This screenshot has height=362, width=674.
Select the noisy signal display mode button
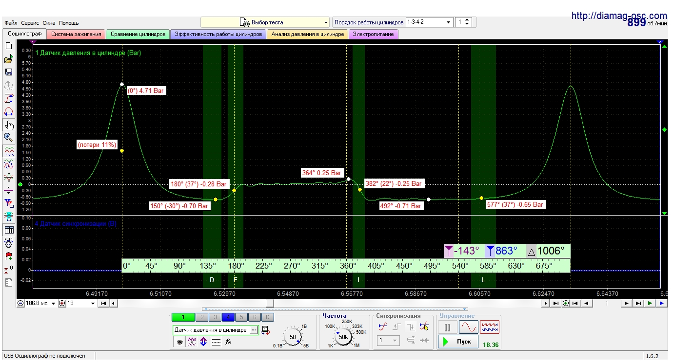[x=490, y=327]
